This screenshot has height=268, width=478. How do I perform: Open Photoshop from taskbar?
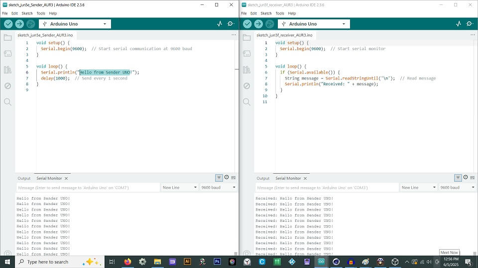coord(217,262)
